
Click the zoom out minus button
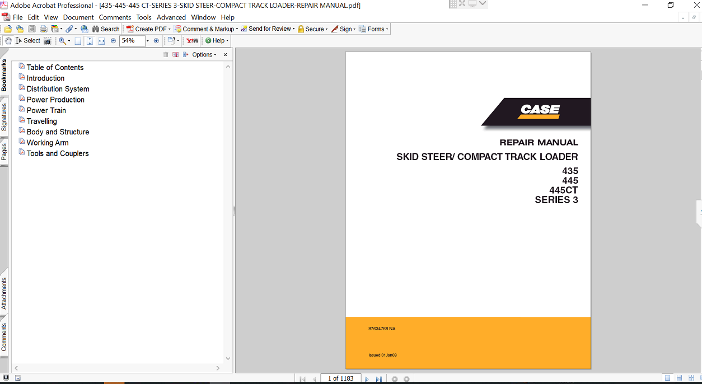[113, 41]
